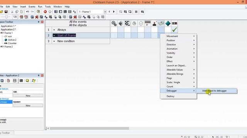Viewport: 247px width, 138px height.
Task: Expand the Scale / Angle submenu
Action: [178, 82]
